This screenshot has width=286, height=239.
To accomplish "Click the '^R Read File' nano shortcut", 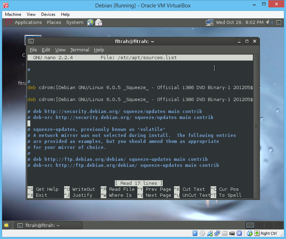I will 118,189.
